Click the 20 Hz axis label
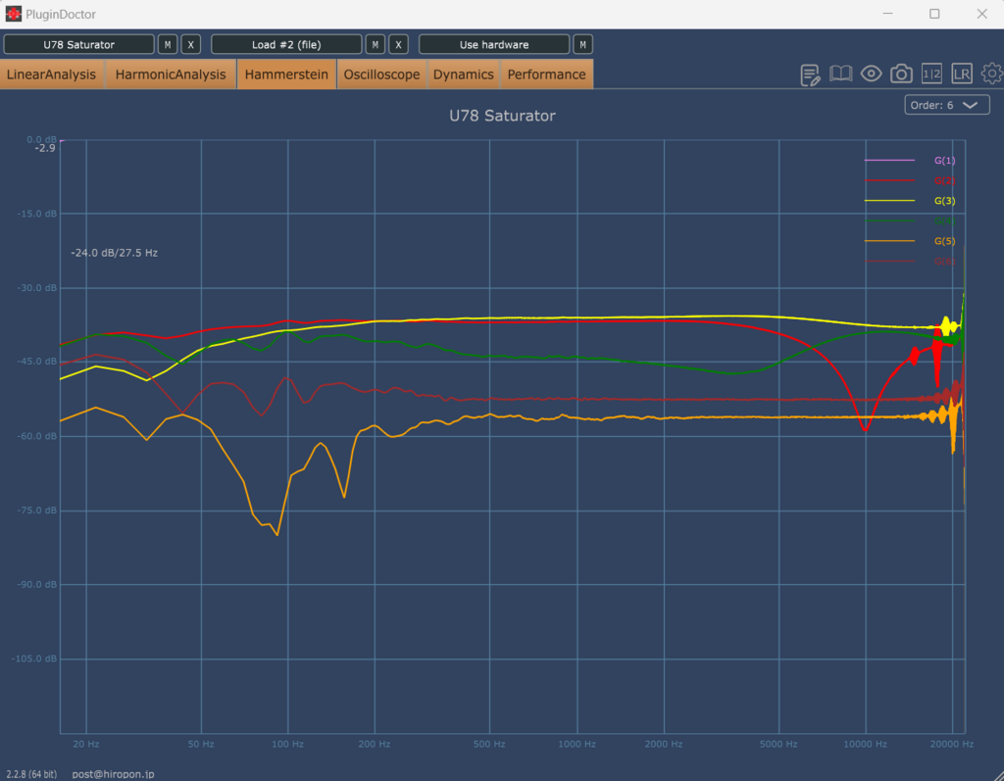Screen dimensions: 1004x781 click(86, 744)
